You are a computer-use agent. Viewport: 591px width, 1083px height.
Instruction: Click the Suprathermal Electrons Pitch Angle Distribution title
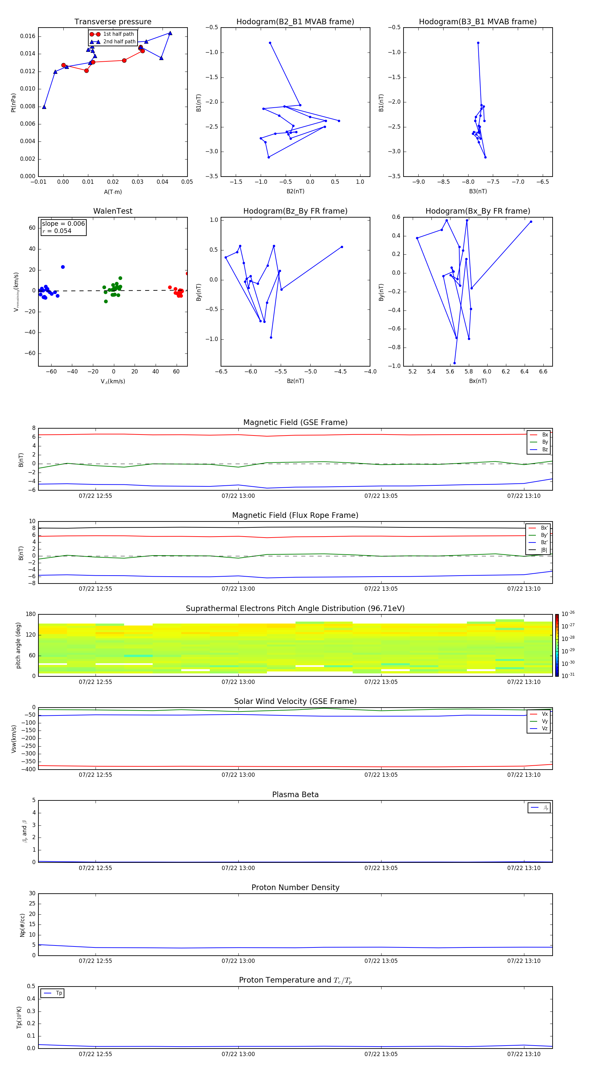295,608
